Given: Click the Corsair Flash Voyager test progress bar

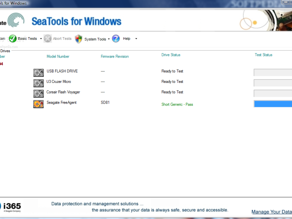Looking at the screenshot, I should pyautogui.click(x=273, y=93).
